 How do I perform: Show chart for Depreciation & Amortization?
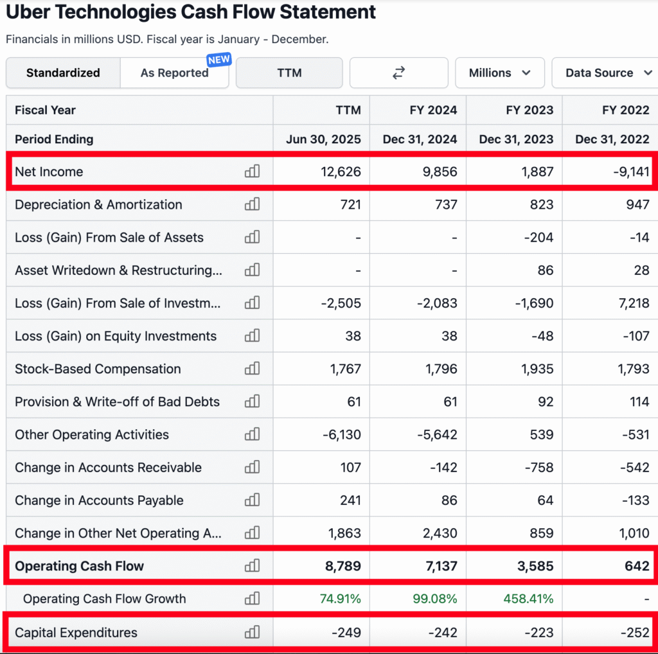point(252,204)
